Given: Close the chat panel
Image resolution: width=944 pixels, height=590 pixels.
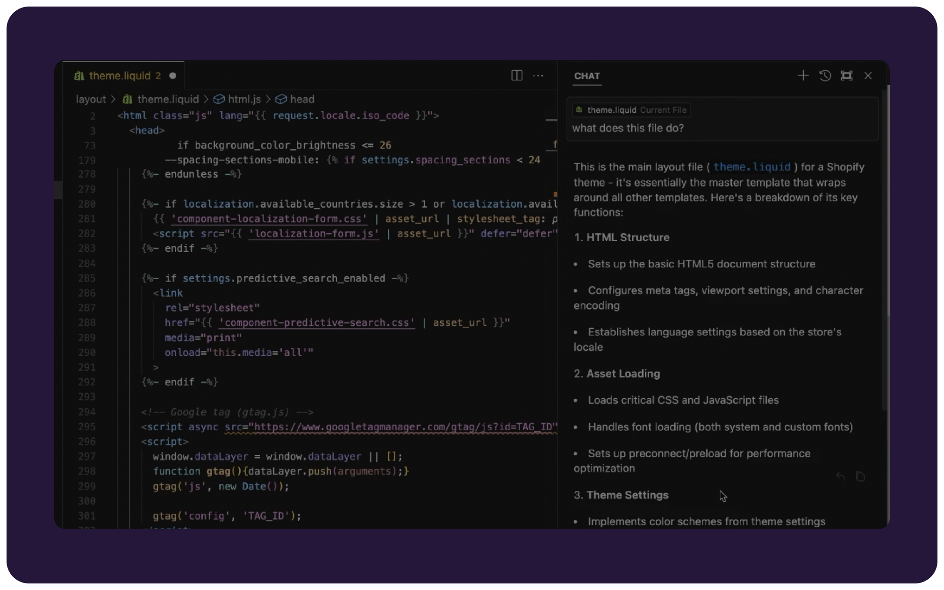Looking at the screenshot, I should [868, 75].
